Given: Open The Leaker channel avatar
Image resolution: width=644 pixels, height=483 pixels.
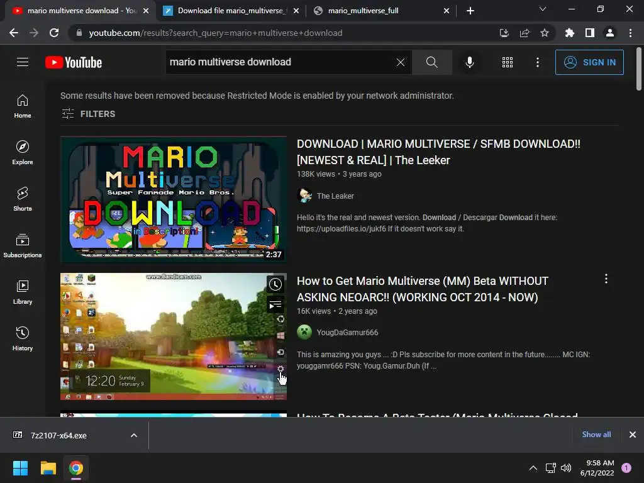Looking at the screenshot, I should pos(304,196).
